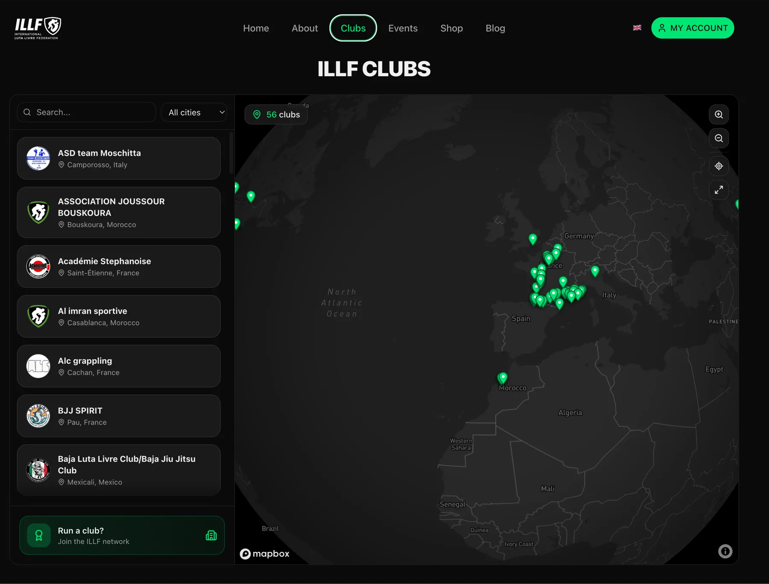Go to the Home page

(x=256, y=28)
